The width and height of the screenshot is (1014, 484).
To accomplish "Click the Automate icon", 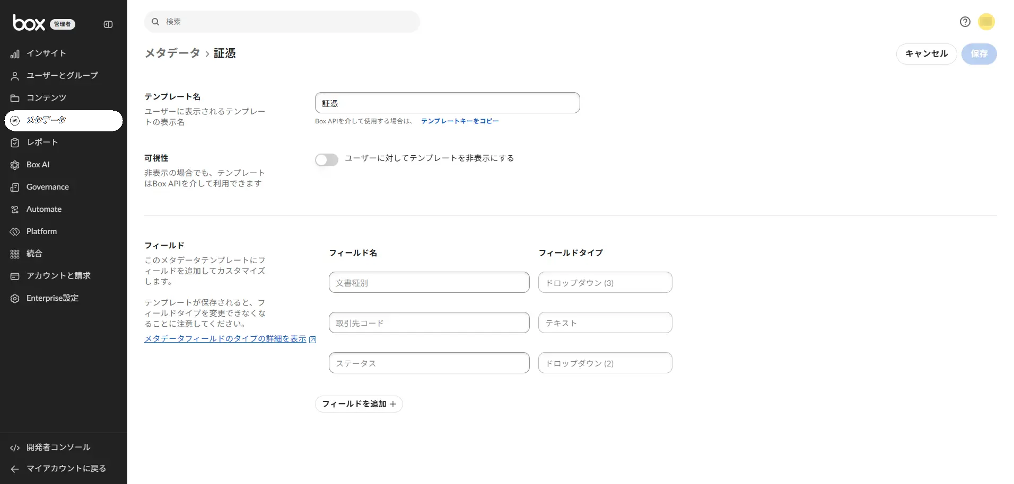I will point(15,209).
